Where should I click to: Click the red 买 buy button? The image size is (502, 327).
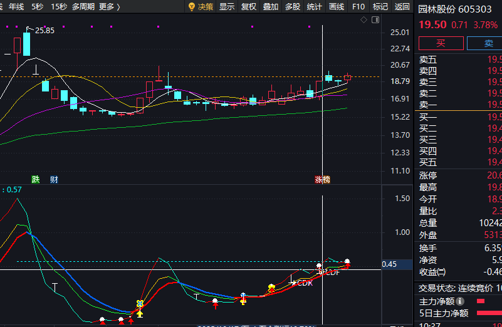[x=441, y=43]
